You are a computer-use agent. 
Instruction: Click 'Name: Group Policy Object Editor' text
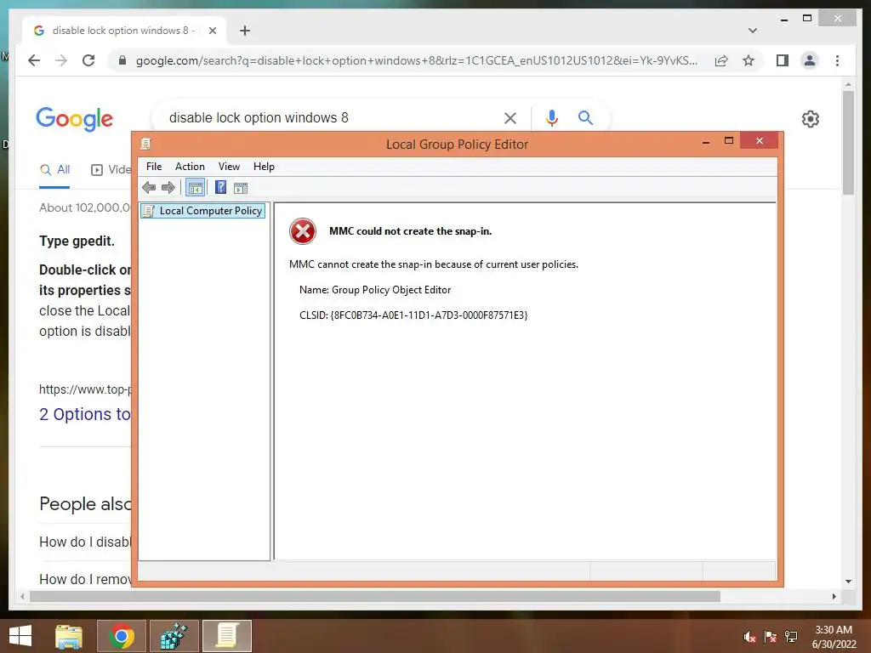[x=375, y=290]
